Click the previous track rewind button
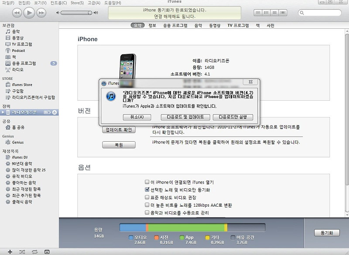The width and height of the screenshot is (349, 255). point(17,13)
